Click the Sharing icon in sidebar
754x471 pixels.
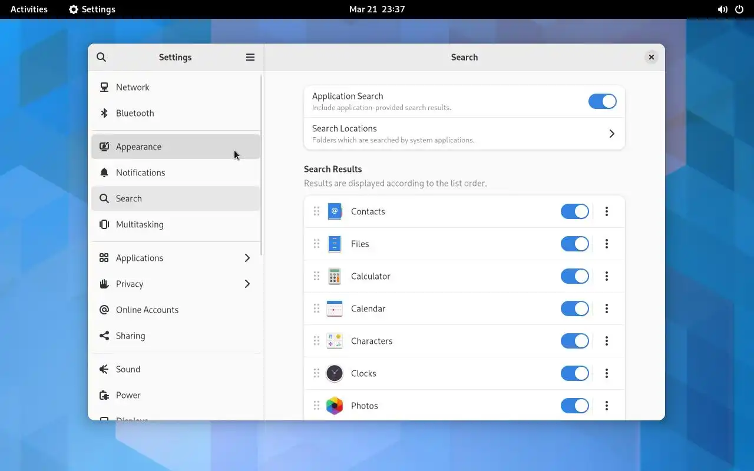click(x=104, y=336)
